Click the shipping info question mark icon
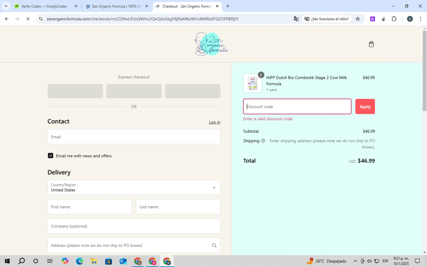Viewport: 427px width, 267px height. 263,141
